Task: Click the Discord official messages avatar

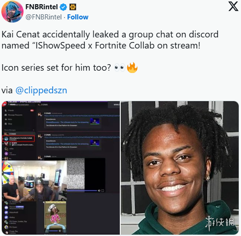Action: point(6,207)
